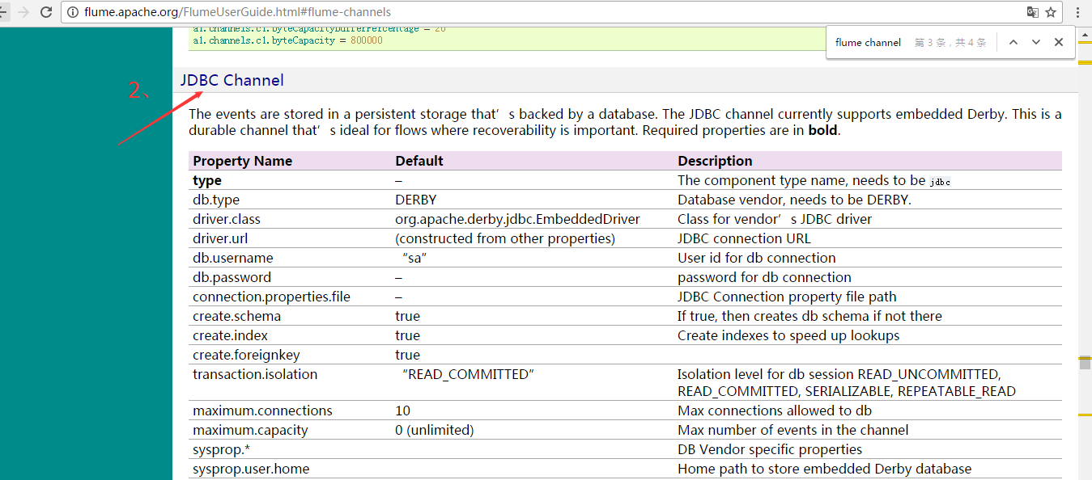Select the create.schema property name
This screenshot has height=480, width=1092.
point(236,316)
